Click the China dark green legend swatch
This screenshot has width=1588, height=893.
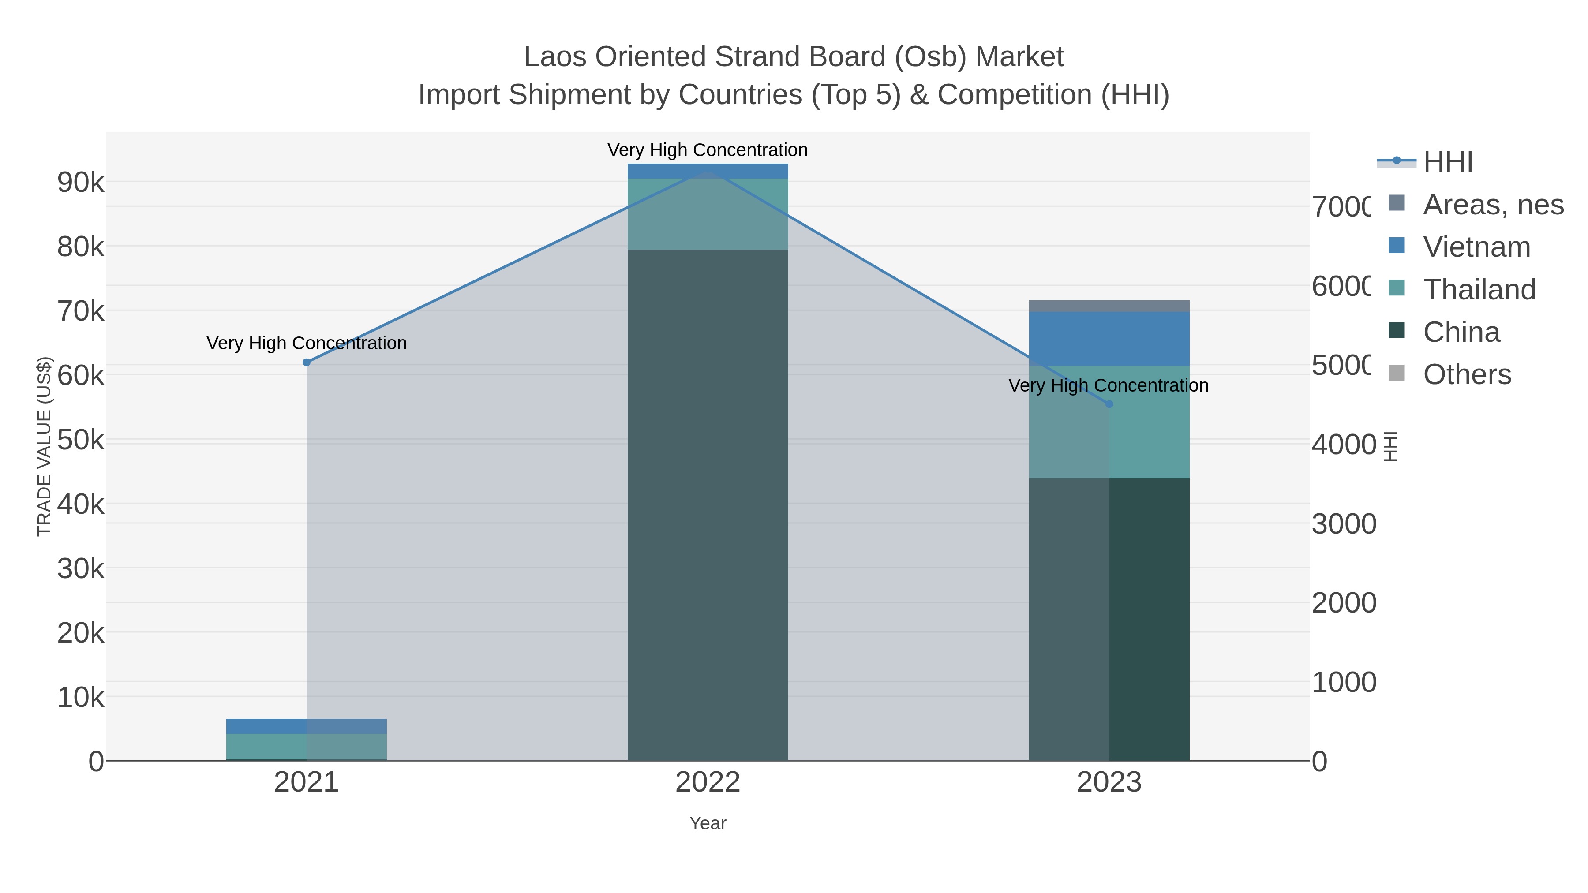point(1396,330)
